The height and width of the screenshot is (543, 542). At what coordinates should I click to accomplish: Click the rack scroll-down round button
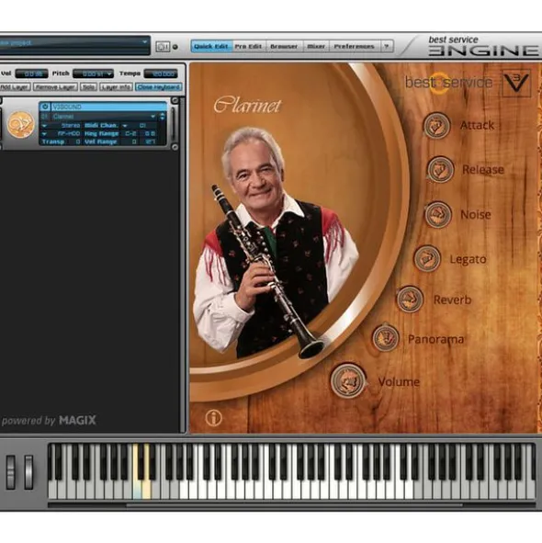pos(175,147)
